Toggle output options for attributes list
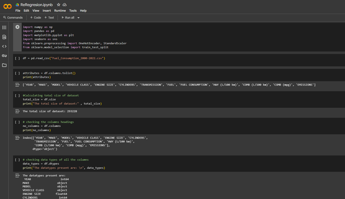Image resolution: width=345 pixels, height=199 pixels. 17,85
